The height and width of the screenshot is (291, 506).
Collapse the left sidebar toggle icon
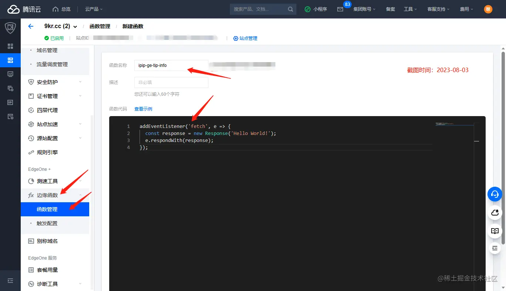pos(10,281)
